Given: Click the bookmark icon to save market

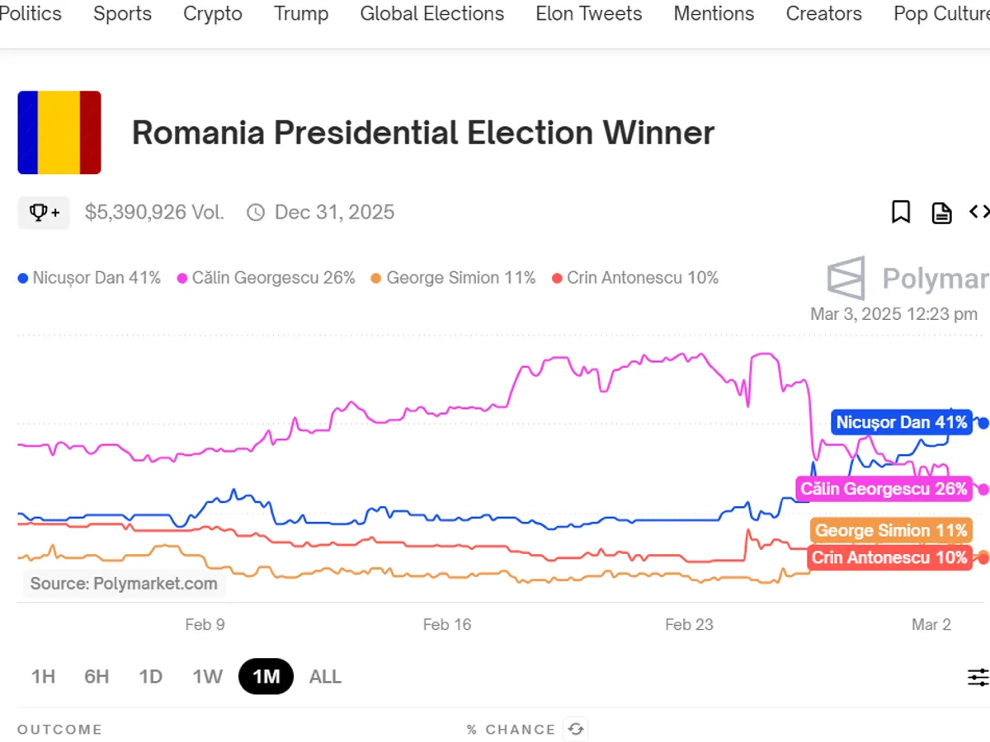Looking at the screenshot, I should tap(901, 213).
